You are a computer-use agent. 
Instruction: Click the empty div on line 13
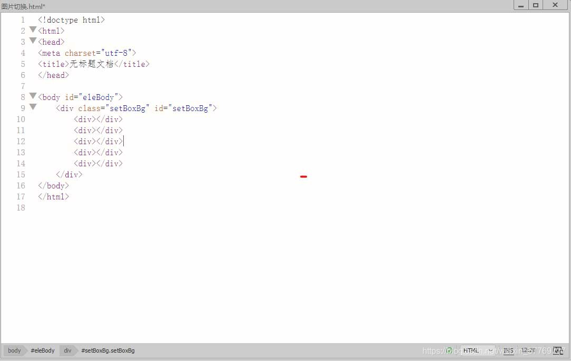click(99, 153)
